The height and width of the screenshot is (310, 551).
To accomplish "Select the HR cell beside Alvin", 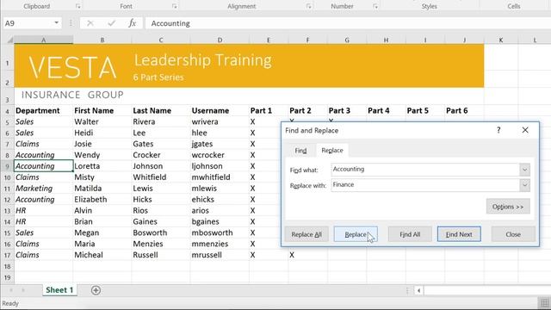I will pyautogui.click(x=44, y=211).
